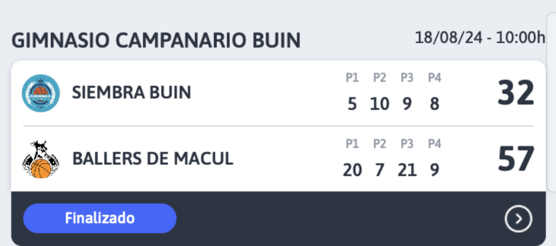Click Siembra Buin's P3 score of 9

coord(407,104)
